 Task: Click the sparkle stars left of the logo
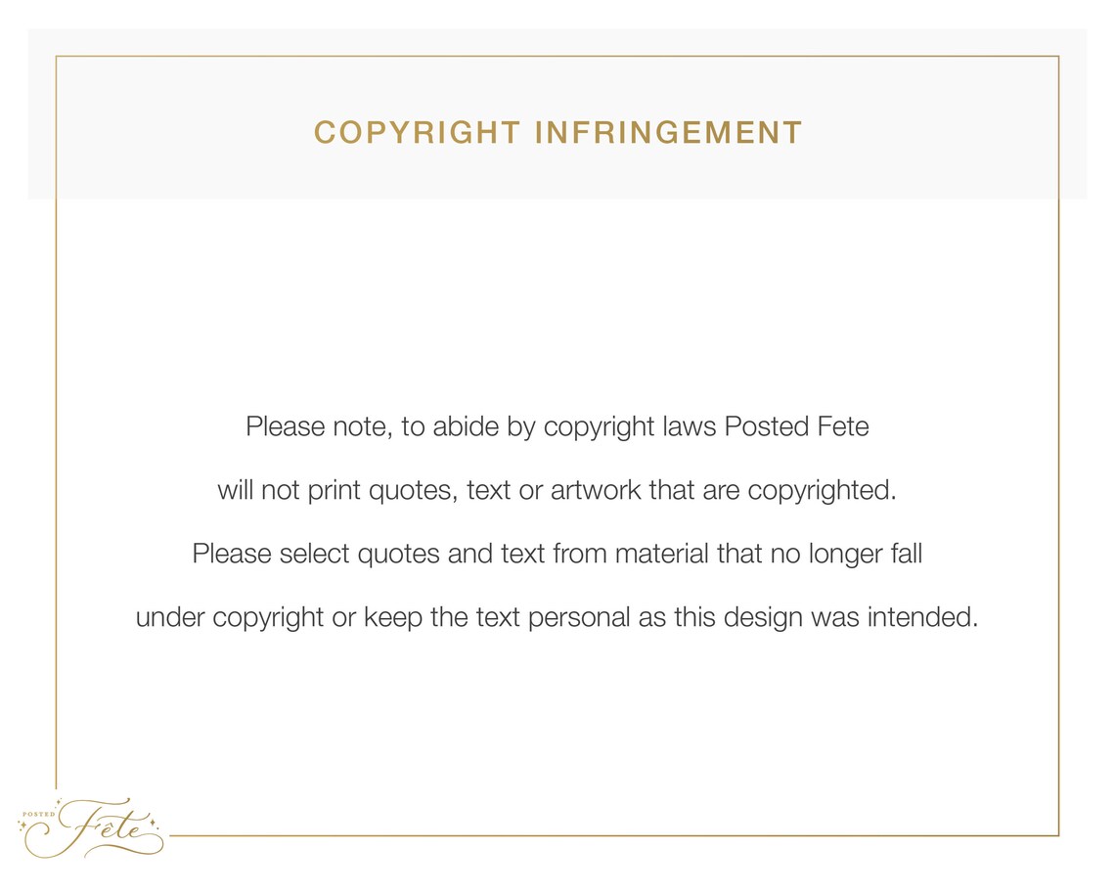click(x=23, y=825)
